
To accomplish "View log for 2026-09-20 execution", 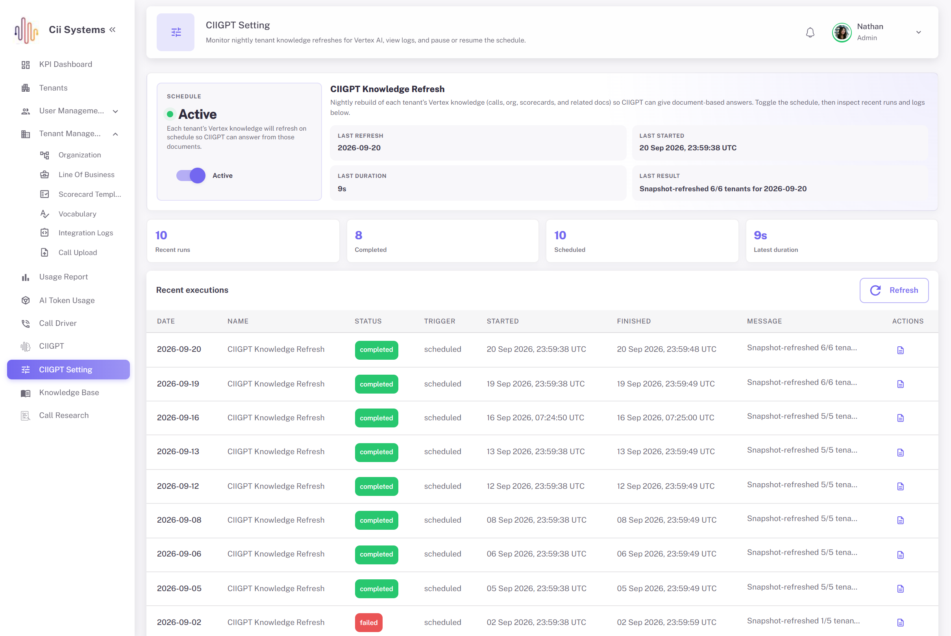I will click(x=900, y=350).
